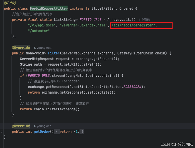Click the anyMatch(path::contains) call

tap(94, 76)
